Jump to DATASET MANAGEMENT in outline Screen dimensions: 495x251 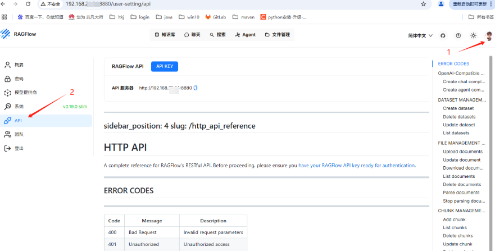[462, 100]
